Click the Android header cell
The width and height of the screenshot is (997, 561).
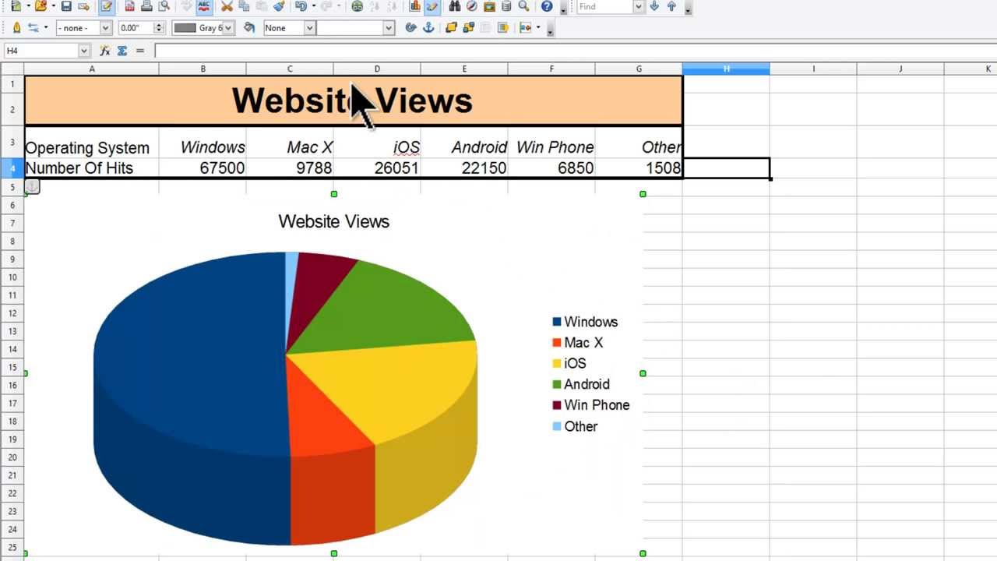point(464,143)
